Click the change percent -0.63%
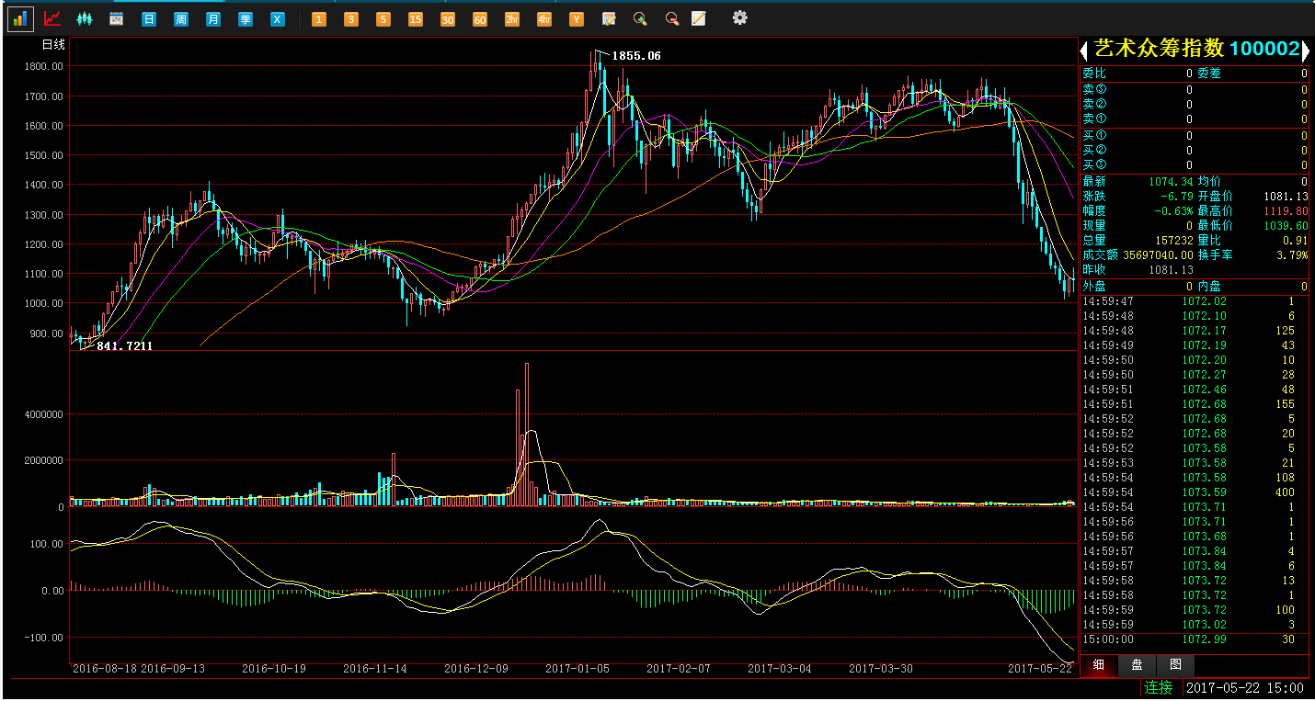 pos(1173,211)
